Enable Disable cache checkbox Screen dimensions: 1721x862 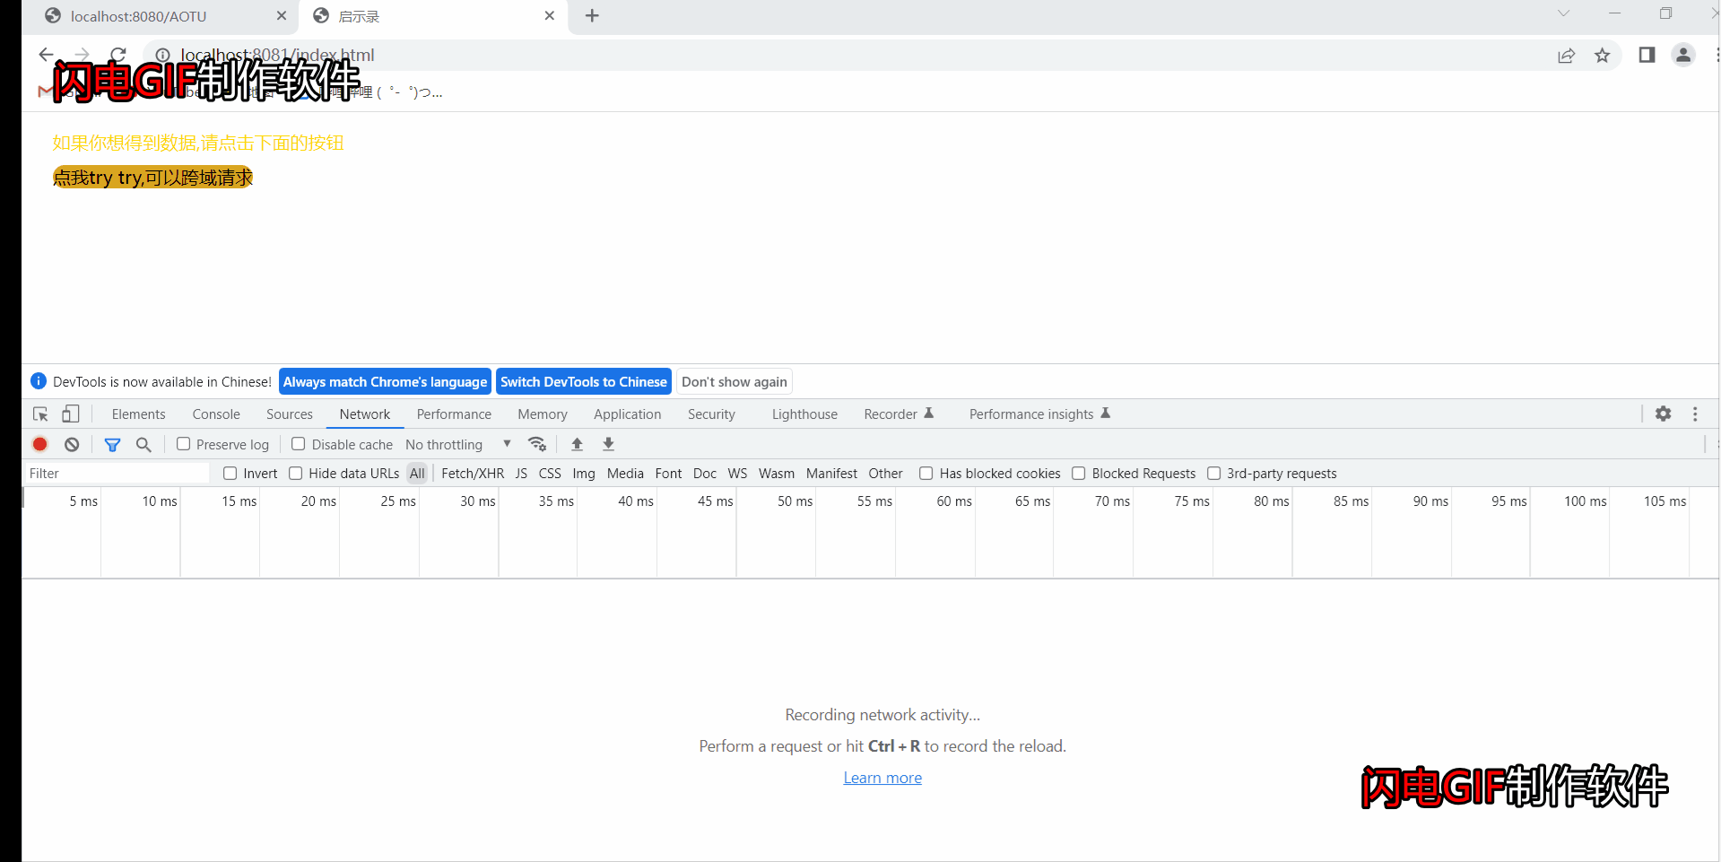click(299, 444)
